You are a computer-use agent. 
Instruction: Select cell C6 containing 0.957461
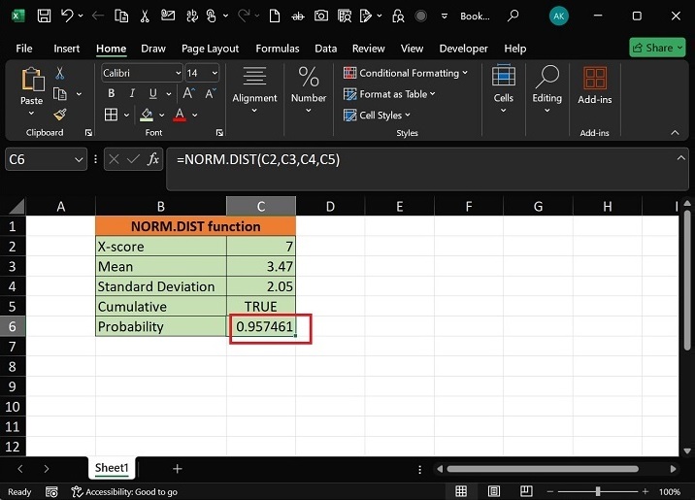point(261,327)
